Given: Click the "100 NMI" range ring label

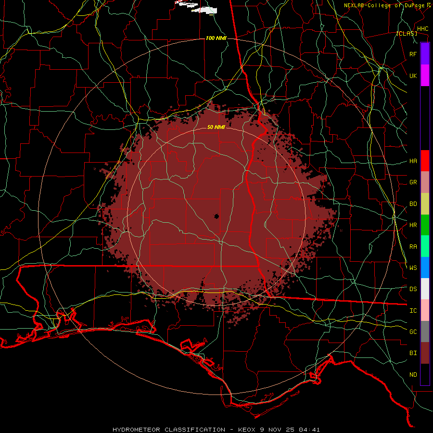Looking at the screenshot, I should tap(216, 38).
